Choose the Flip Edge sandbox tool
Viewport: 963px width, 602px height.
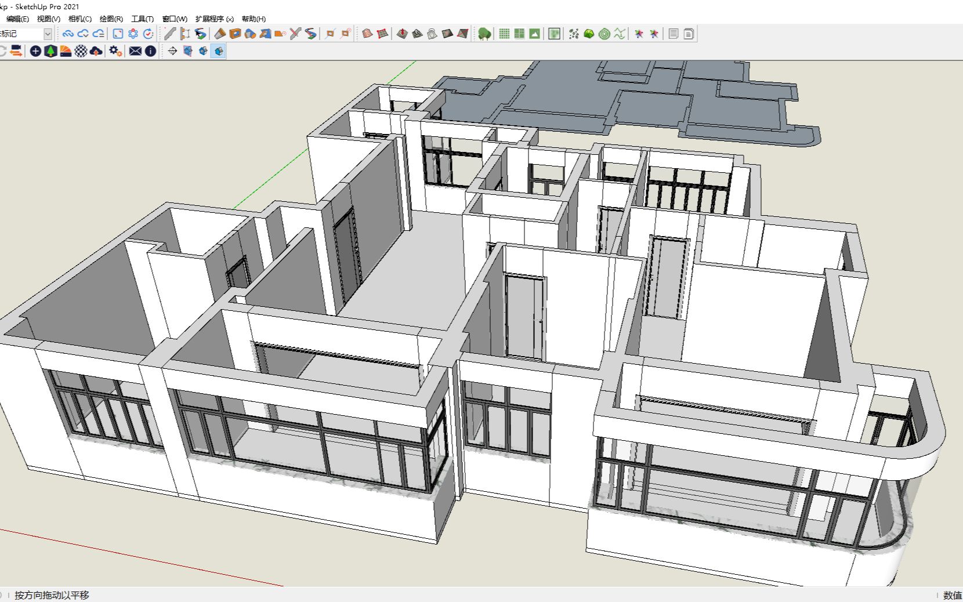pos(462,34)
